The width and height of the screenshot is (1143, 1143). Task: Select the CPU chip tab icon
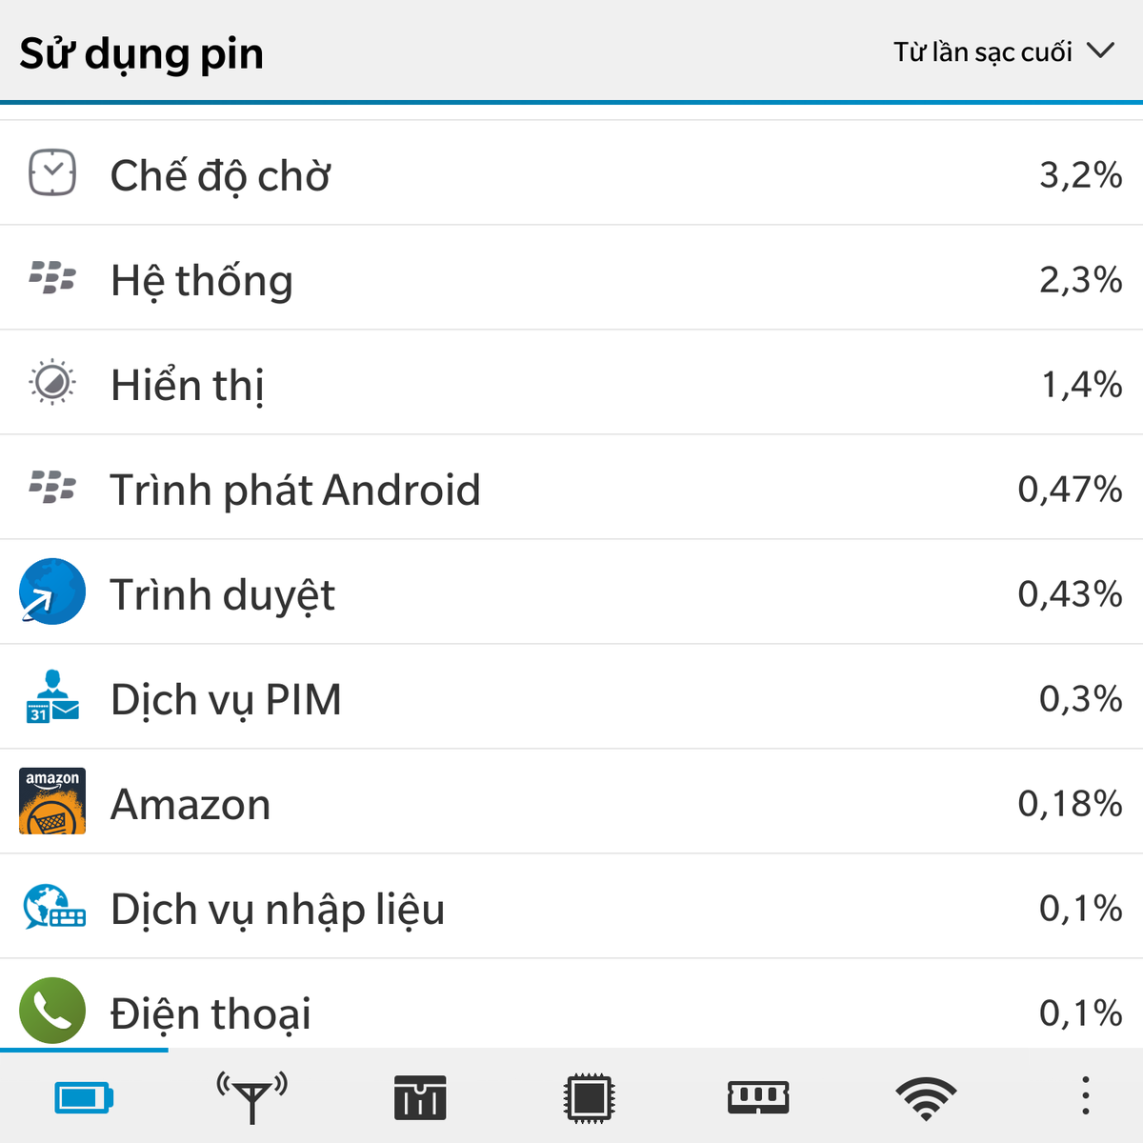click(x=589, y=1097)
